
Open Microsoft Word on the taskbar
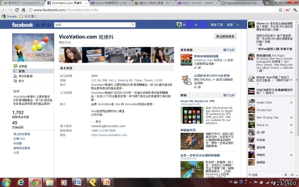pyautogui.click(x=78, y=183)
